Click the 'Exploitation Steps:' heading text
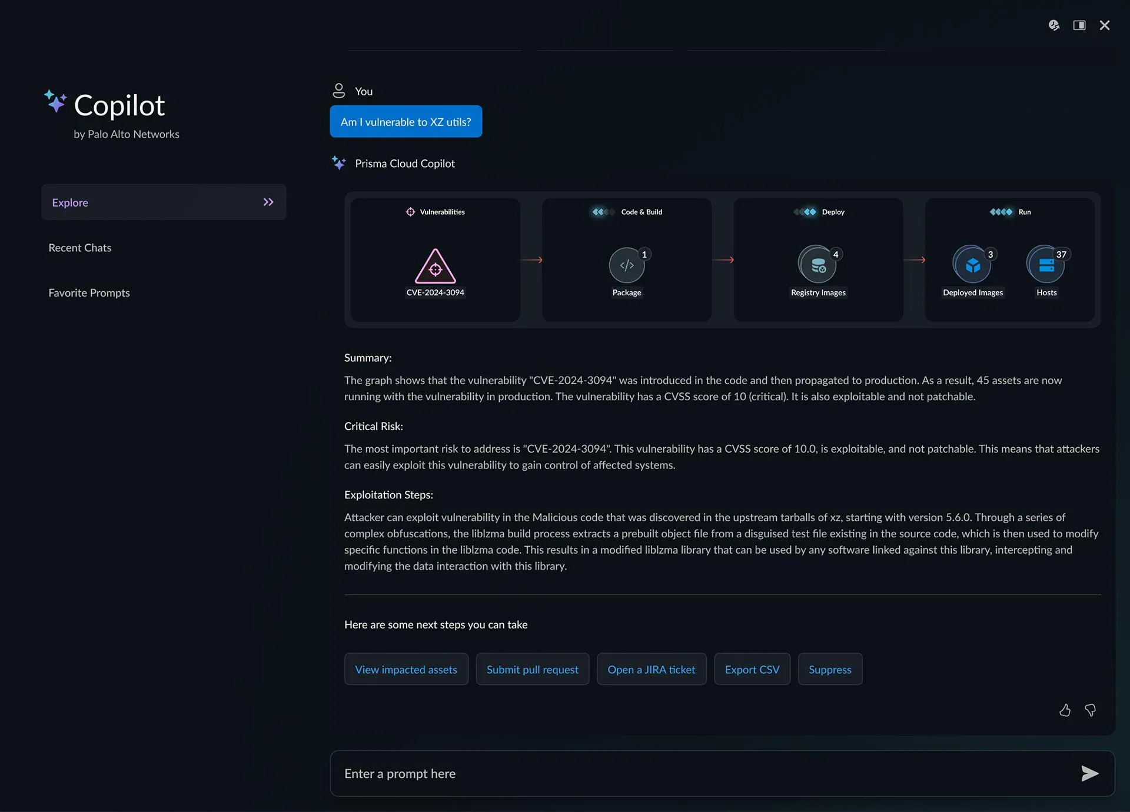1130x812 pixels. pyautogui.click(x=388, y=495)
